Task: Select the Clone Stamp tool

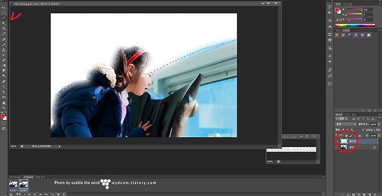Action: click(4, 50)
